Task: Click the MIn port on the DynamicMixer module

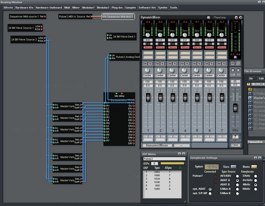Action: tap(116, 94)
